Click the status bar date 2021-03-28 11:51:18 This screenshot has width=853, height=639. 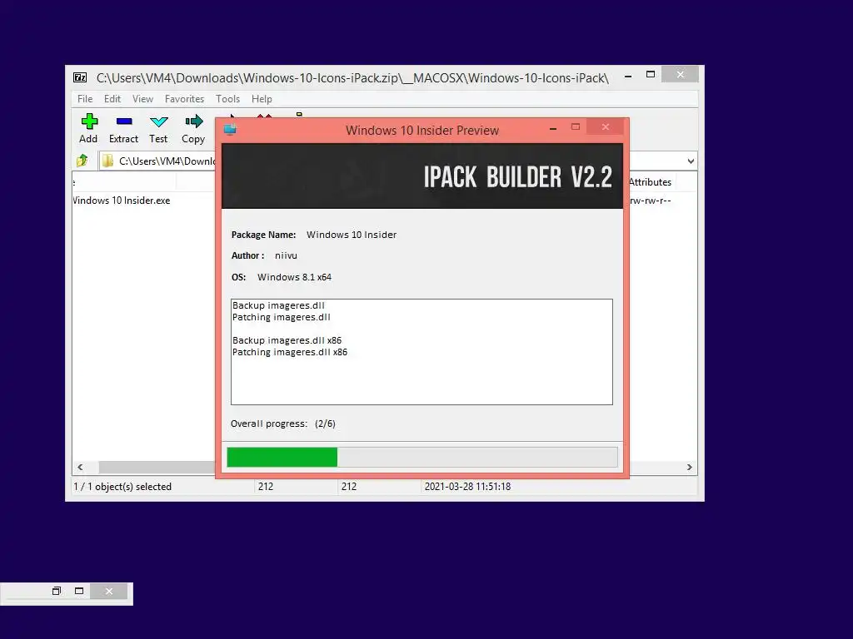point(468,487)
